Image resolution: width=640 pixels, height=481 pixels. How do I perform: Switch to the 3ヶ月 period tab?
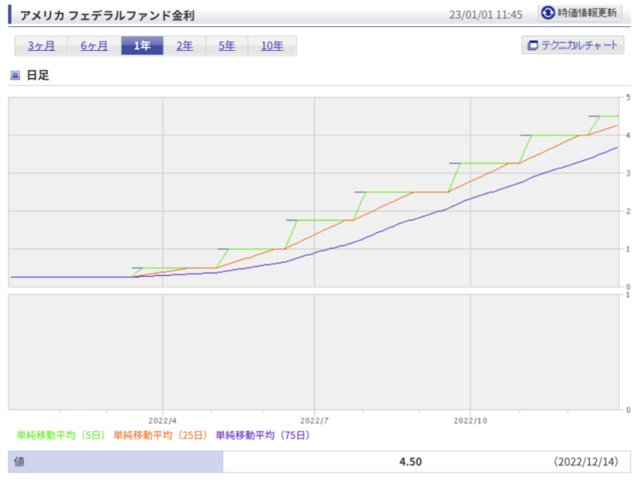[x=41, y=46]
